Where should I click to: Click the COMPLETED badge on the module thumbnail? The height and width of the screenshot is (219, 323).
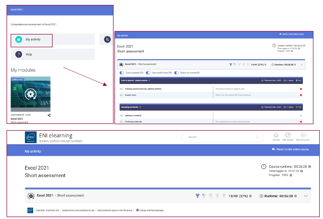tap(17, 80)
